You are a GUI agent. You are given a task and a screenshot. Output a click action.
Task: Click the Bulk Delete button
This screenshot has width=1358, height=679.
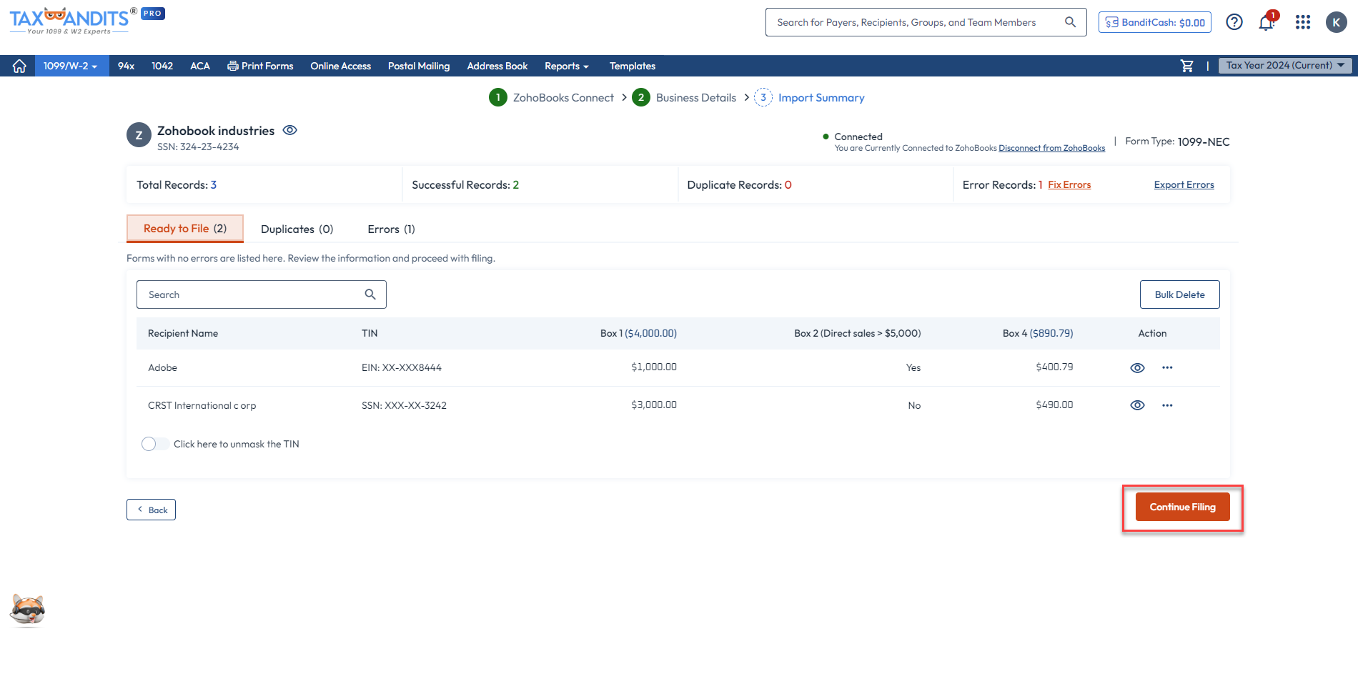[1179, 294]
